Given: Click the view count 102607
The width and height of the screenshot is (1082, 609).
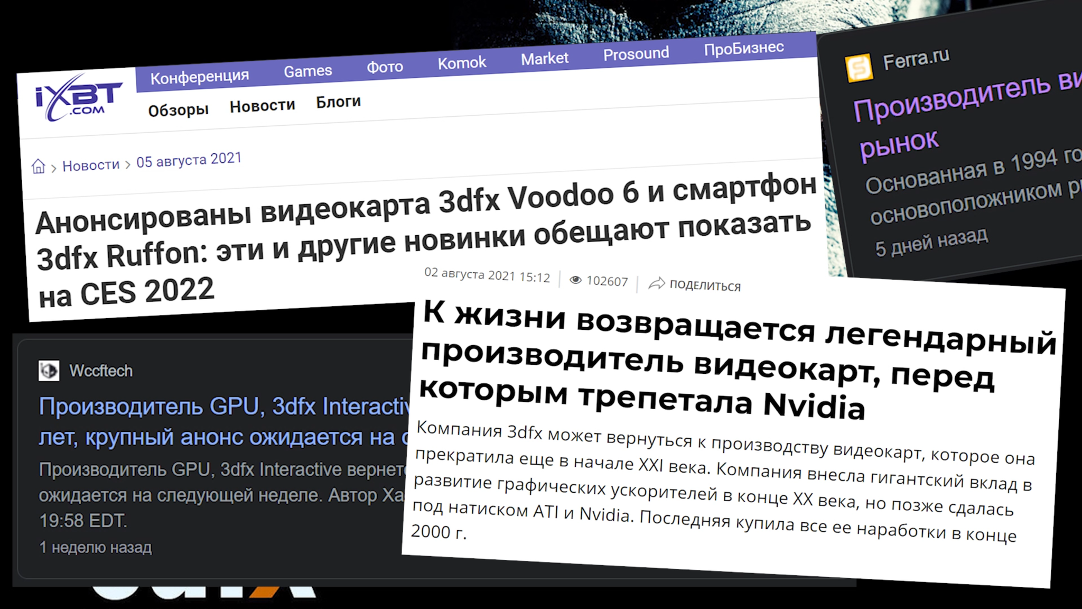Looking at the screenshot, I should tap(607, 281).
